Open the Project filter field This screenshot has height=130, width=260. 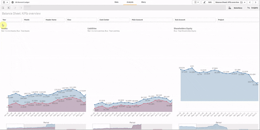tap(238, 20)
